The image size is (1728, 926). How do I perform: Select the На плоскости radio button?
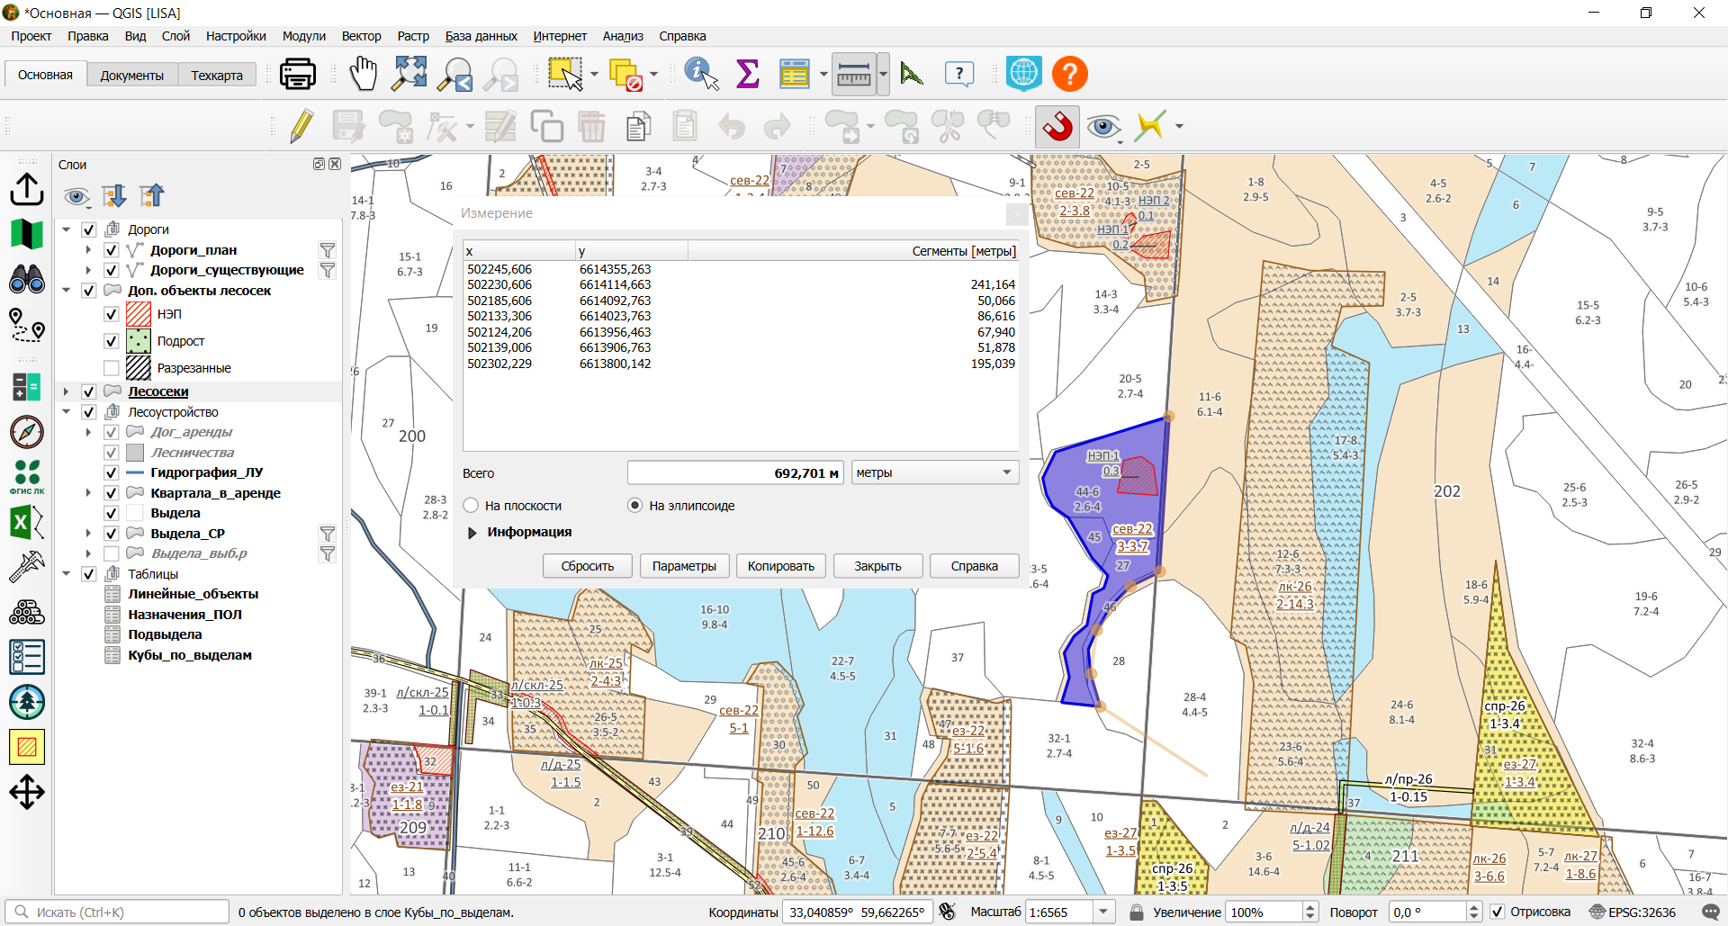(471, 506)
